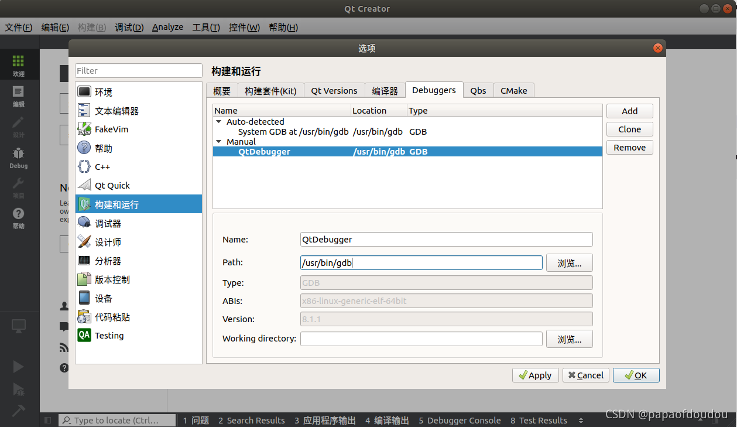Open the 问题 output pane
This screenshot has width=737, height=427.
(x=196, y=420)
